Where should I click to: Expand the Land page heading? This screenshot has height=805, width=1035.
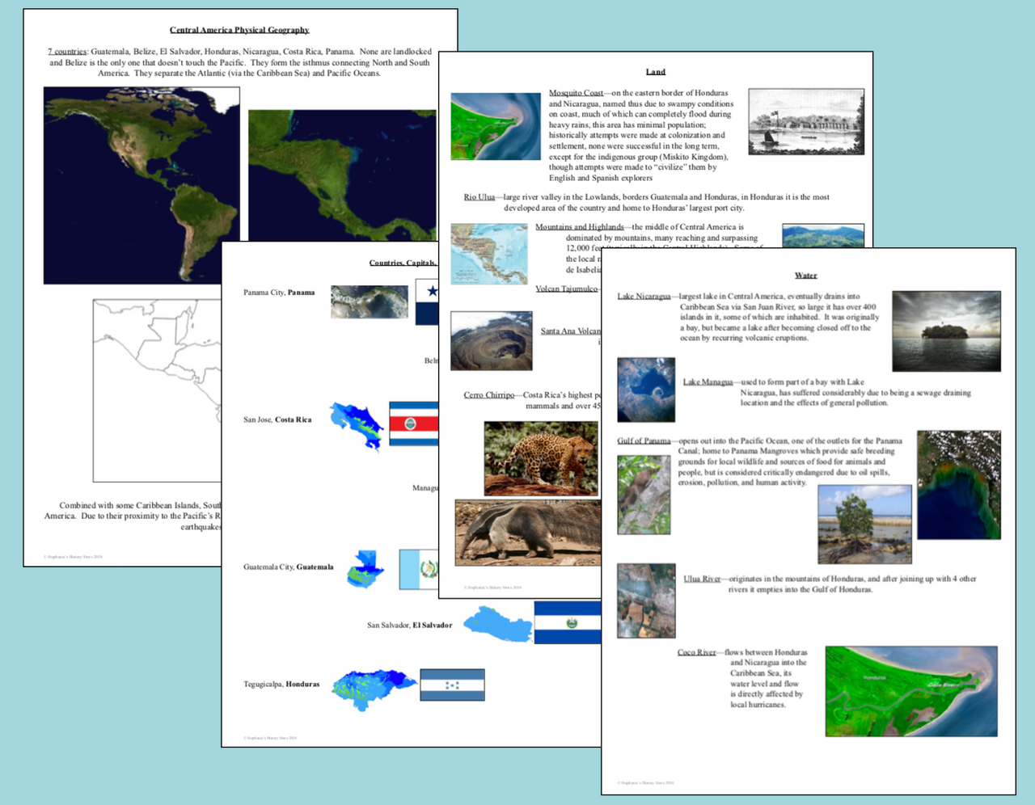(656, 71)
